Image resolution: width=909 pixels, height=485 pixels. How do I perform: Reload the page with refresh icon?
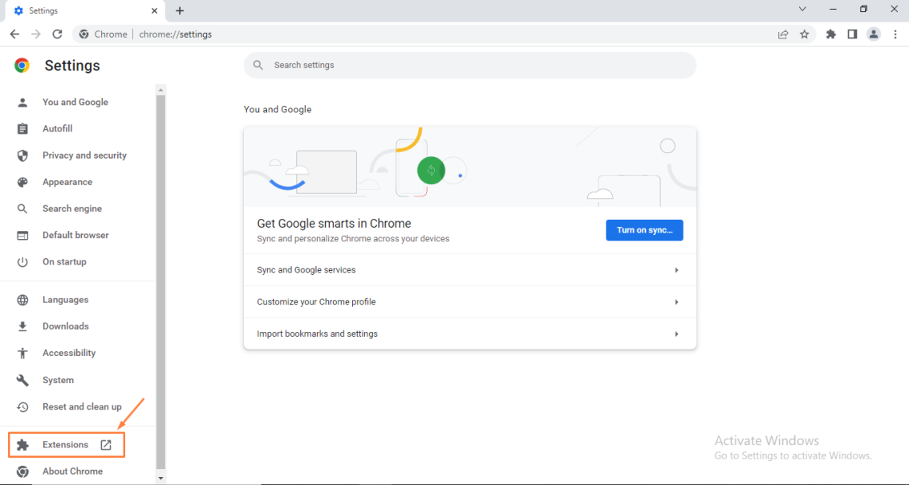(58, 34)
